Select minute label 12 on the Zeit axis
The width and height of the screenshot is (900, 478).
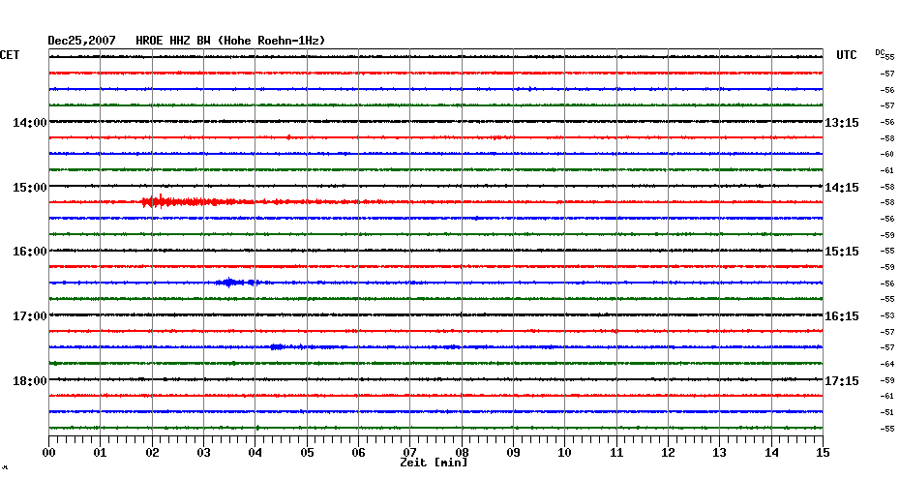coord(668,453)
